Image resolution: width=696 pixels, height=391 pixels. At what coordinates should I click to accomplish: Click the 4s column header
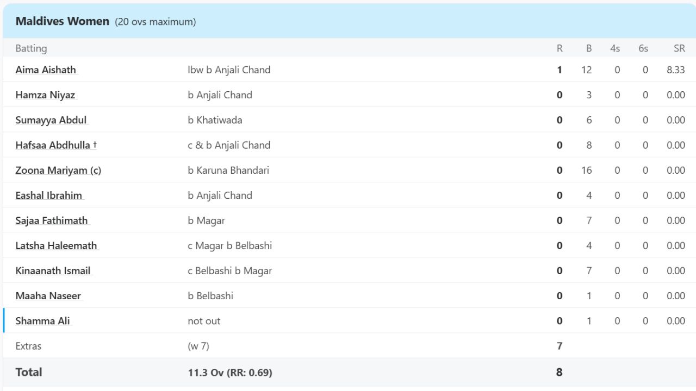click(x=615, y=48)
